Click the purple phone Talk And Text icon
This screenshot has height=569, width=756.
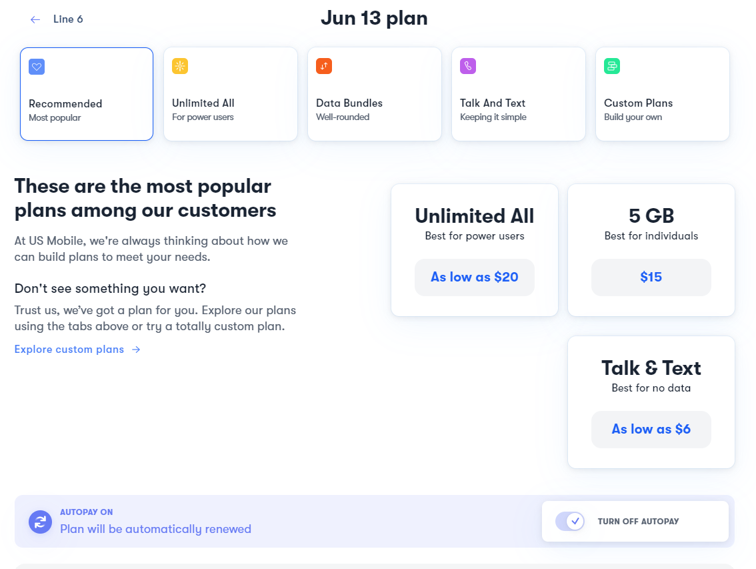click(468, 65)
